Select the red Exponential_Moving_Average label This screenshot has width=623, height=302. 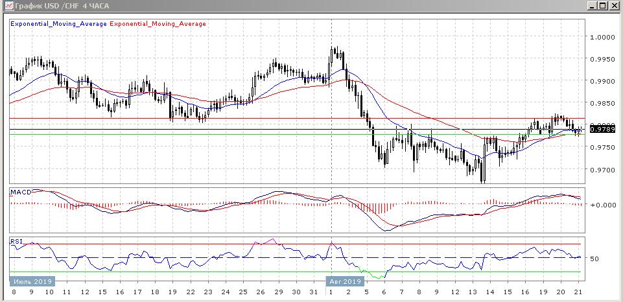[x=158, y=24]
